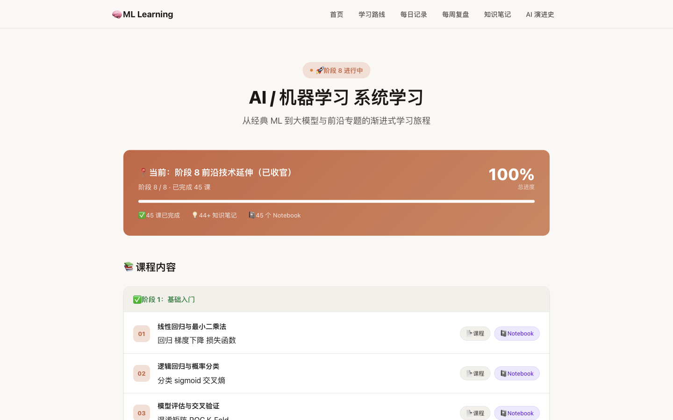Click lesson number 03 badge
673x420 pixels.
click(x=142, y=413)
